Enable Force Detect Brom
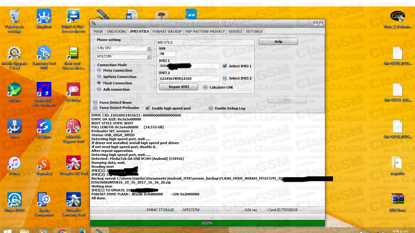Viewport: 415px width, 233px height. [x=95, y=103]
